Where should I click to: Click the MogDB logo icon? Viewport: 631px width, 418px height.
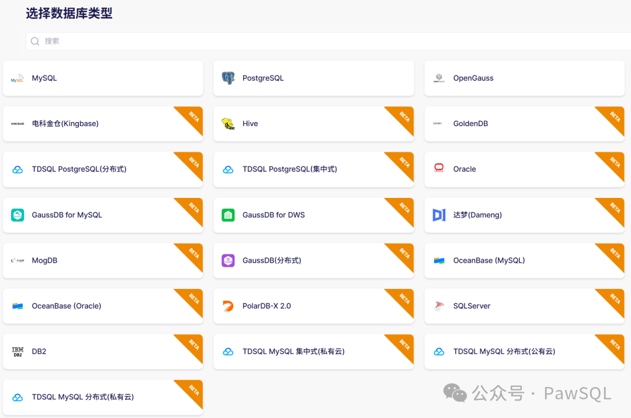(18, 260)
